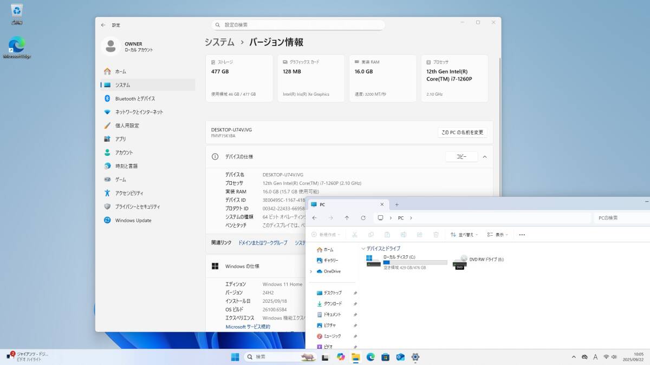Expand the OneDrive tree item
650x365 pixels.
click(x=312, y=271)
